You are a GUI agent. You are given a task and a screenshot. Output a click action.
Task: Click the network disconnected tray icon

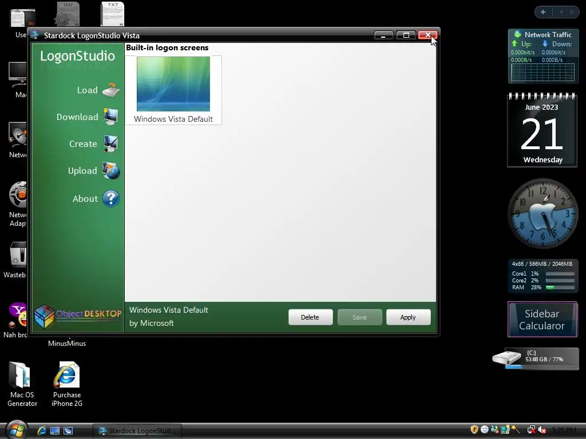pos(532,430)
